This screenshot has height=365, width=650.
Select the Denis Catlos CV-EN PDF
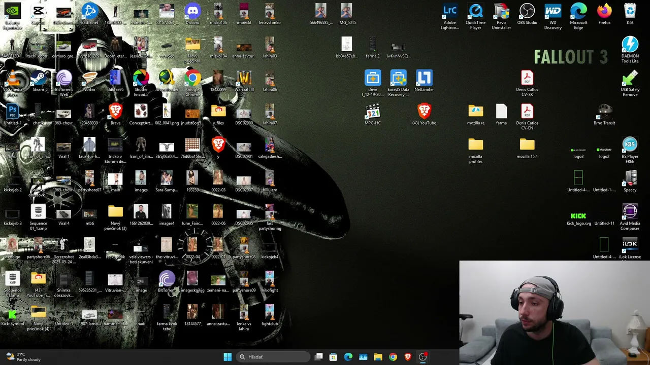click(x=527, y=117)
